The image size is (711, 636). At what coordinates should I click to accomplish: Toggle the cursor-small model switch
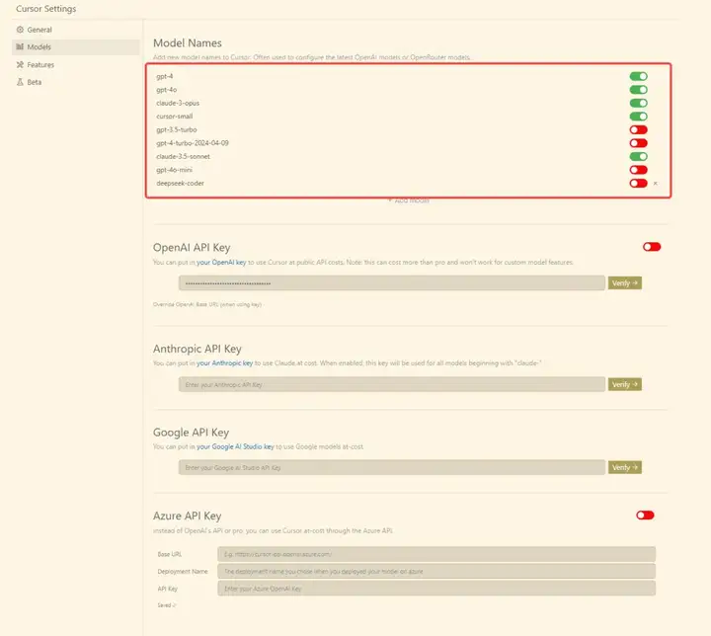coord(639,117)
